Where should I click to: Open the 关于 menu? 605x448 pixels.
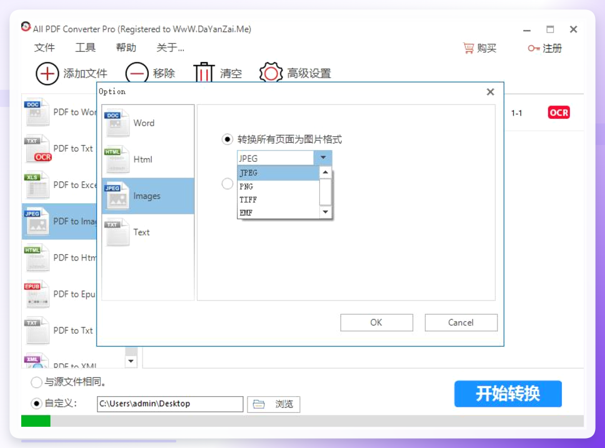click(x=170, y=48)
